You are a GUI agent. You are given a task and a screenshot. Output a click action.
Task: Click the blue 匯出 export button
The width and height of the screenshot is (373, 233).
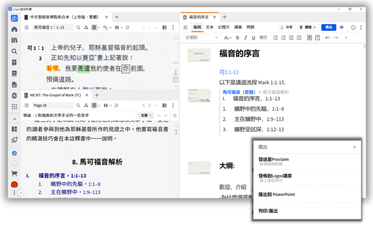pos(329,27)
